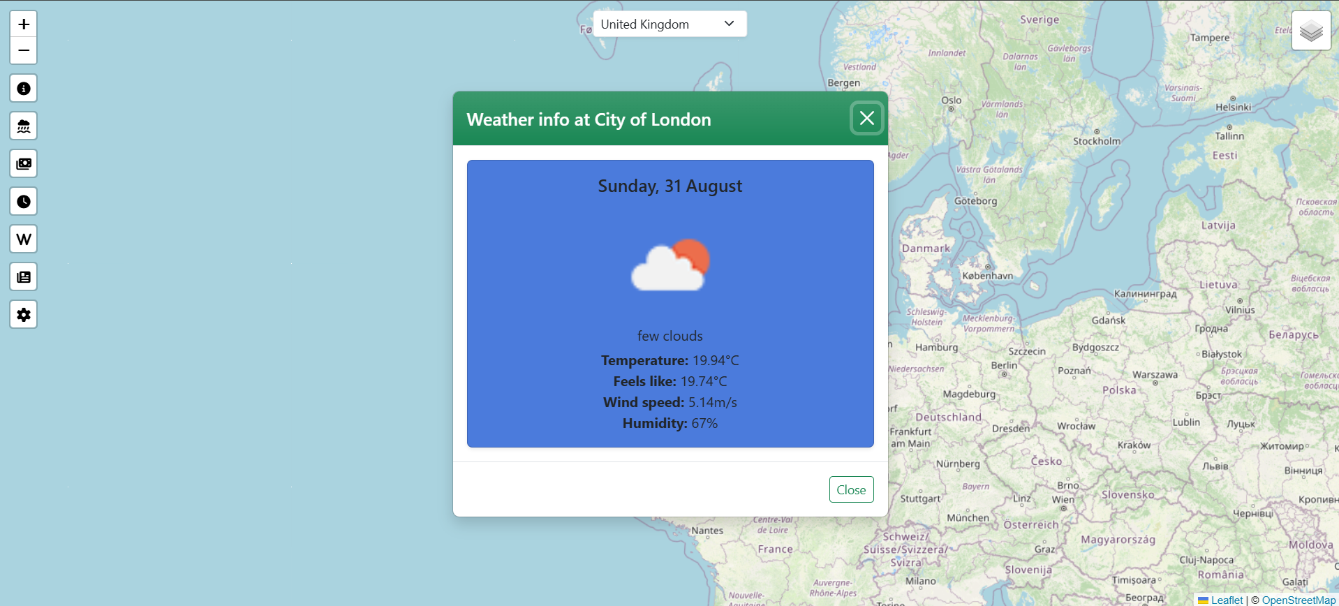This screenshot has width=1339, height=606.
Task: Click the Sunday, 31 August date heading
Action: point(670,186)
